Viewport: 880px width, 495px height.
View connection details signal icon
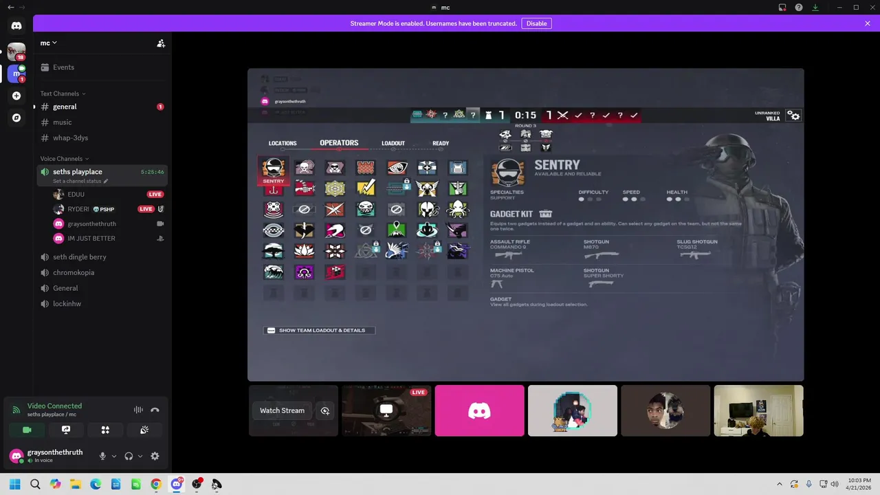pos(16,410)
